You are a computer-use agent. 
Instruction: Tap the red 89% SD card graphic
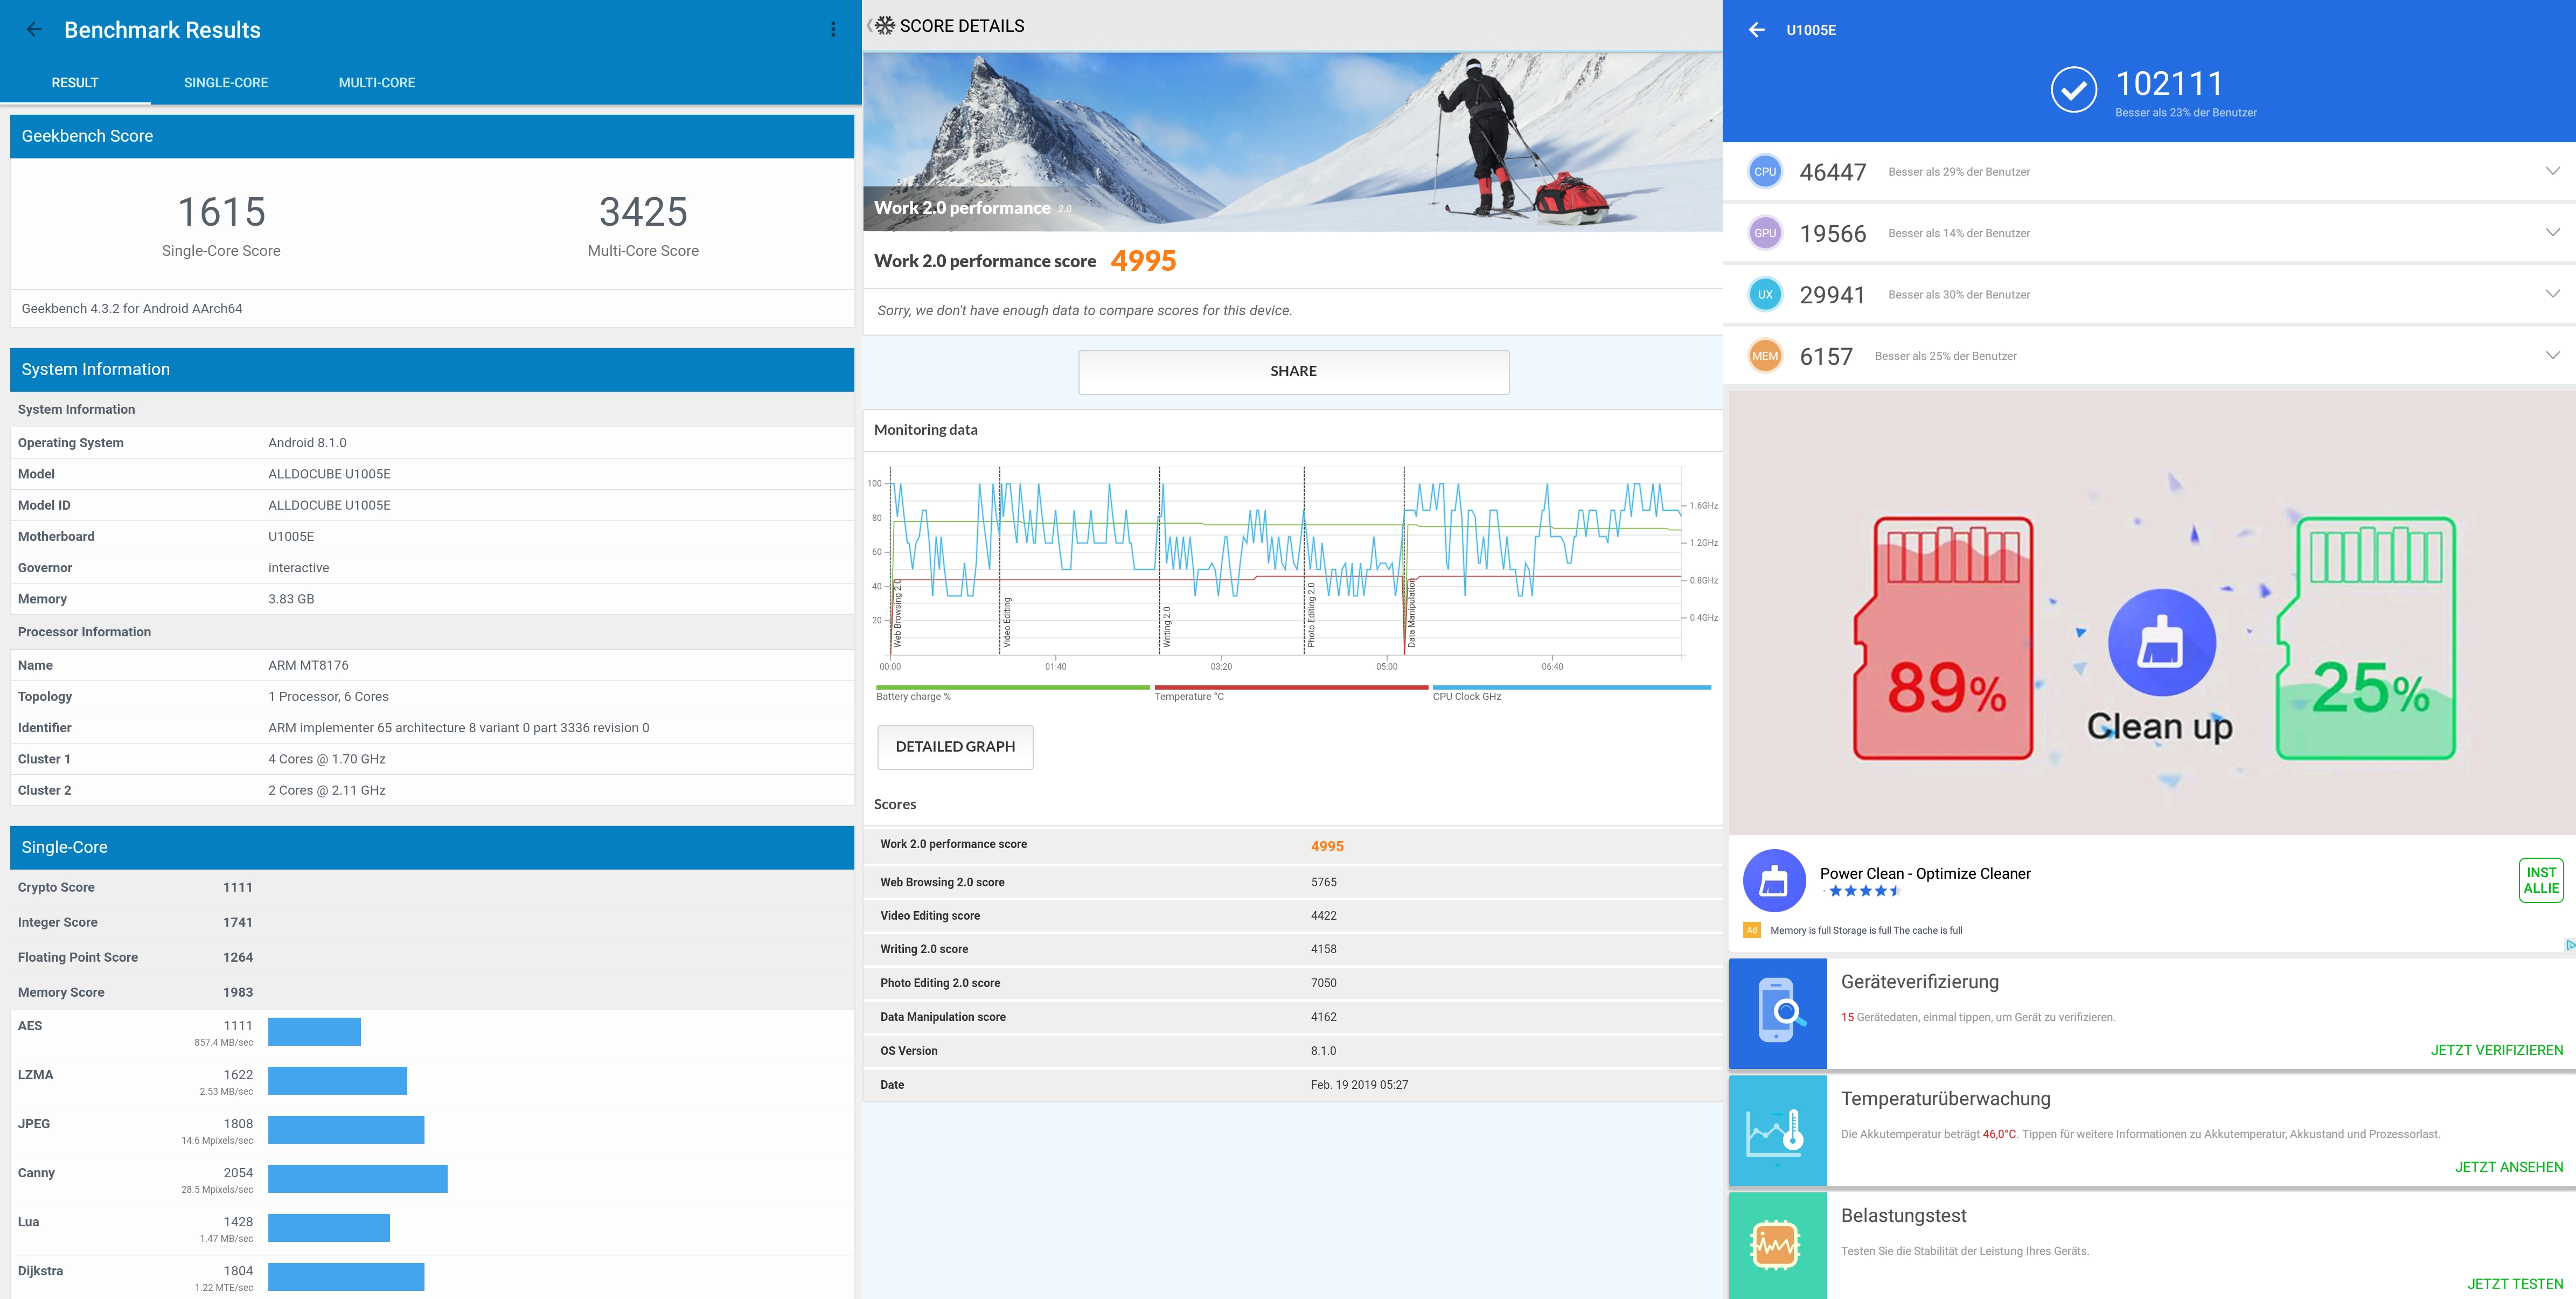coord(1944,638)
